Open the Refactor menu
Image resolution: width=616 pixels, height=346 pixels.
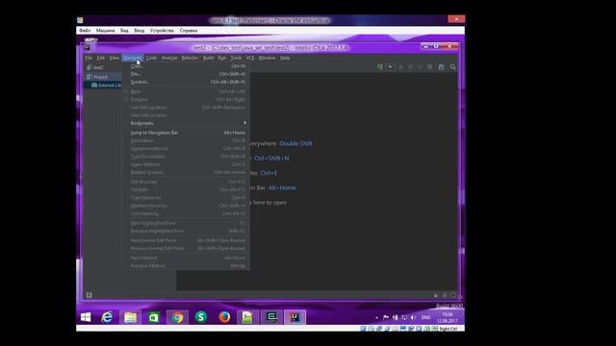coord(190,58)
